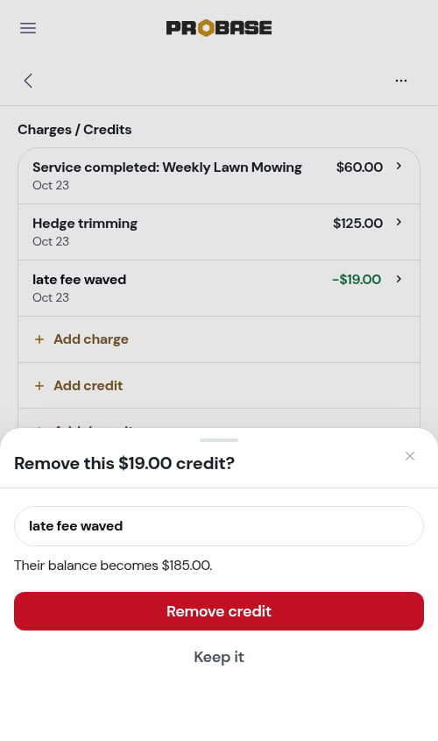Viewport: 438px width, 741px height.
Task: Open the Hedge trimming $125.00 entry
Action: point(219,232)
